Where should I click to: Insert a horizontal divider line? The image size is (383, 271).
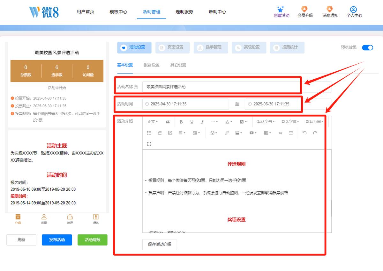coord(291,133)
